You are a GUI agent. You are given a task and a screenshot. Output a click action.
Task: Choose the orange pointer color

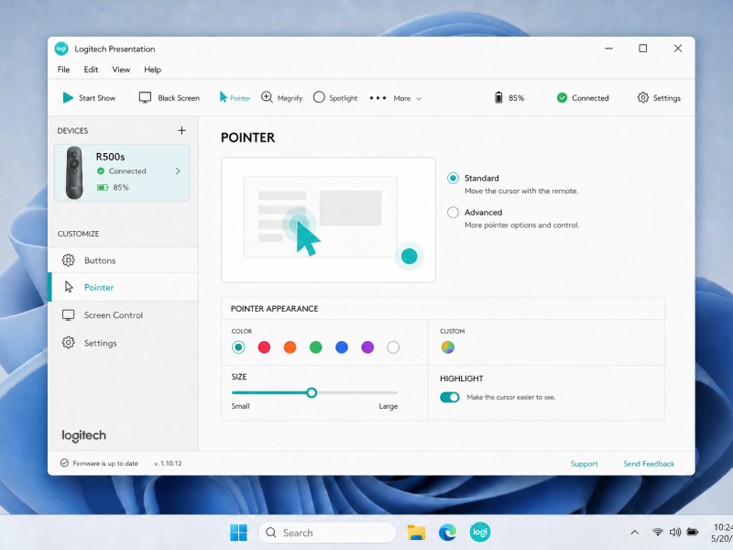click(290, 347)
